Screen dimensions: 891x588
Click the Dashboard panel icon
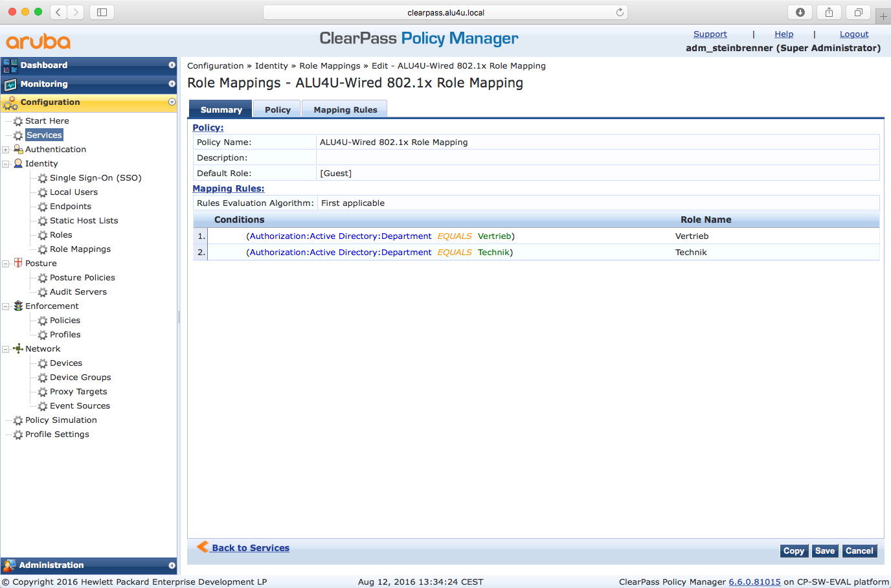[x=10, y=65]
